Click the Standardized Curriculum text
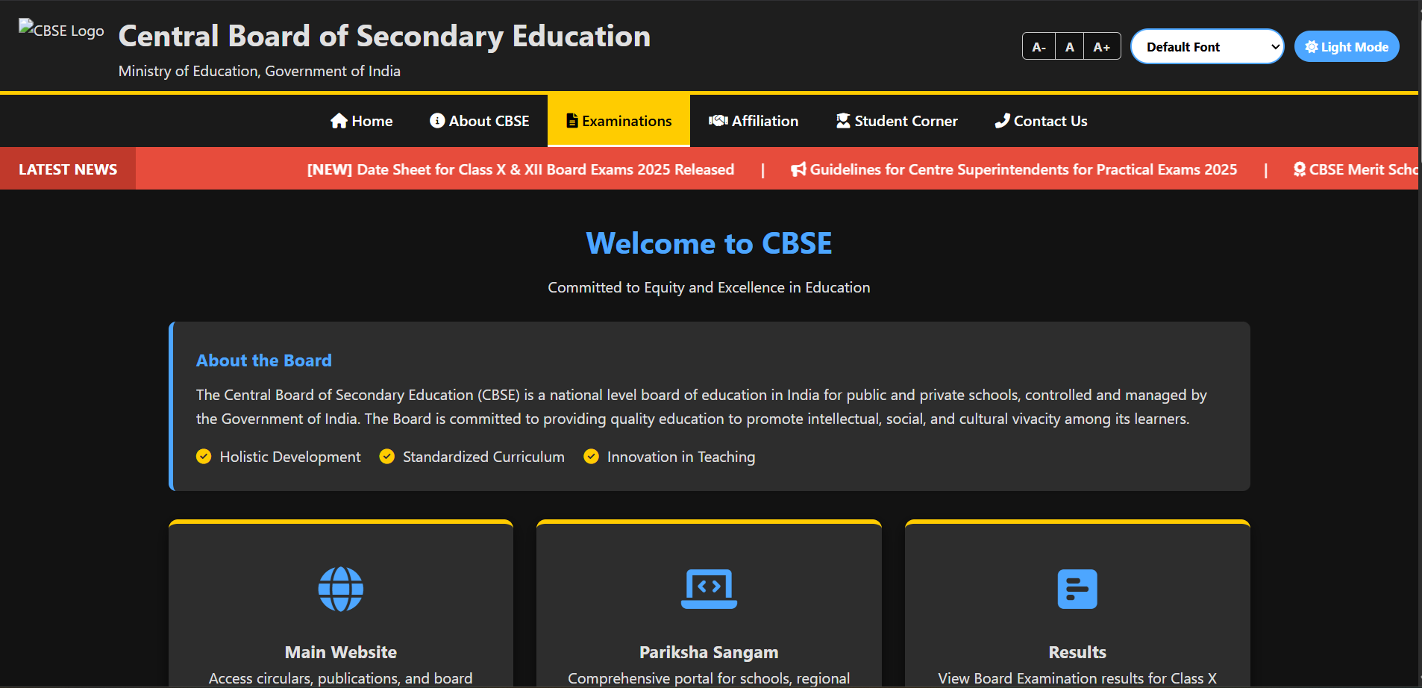This screenshot has height=688, width=1422. click(483, 457)
